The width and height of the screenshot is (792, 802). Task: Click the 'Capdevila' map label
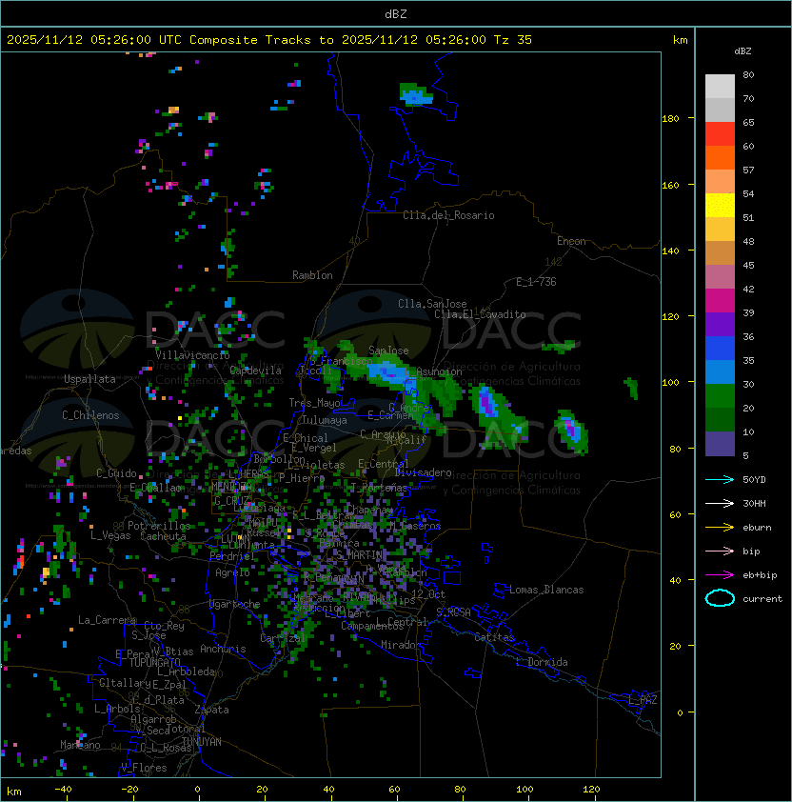coord(256,371)
